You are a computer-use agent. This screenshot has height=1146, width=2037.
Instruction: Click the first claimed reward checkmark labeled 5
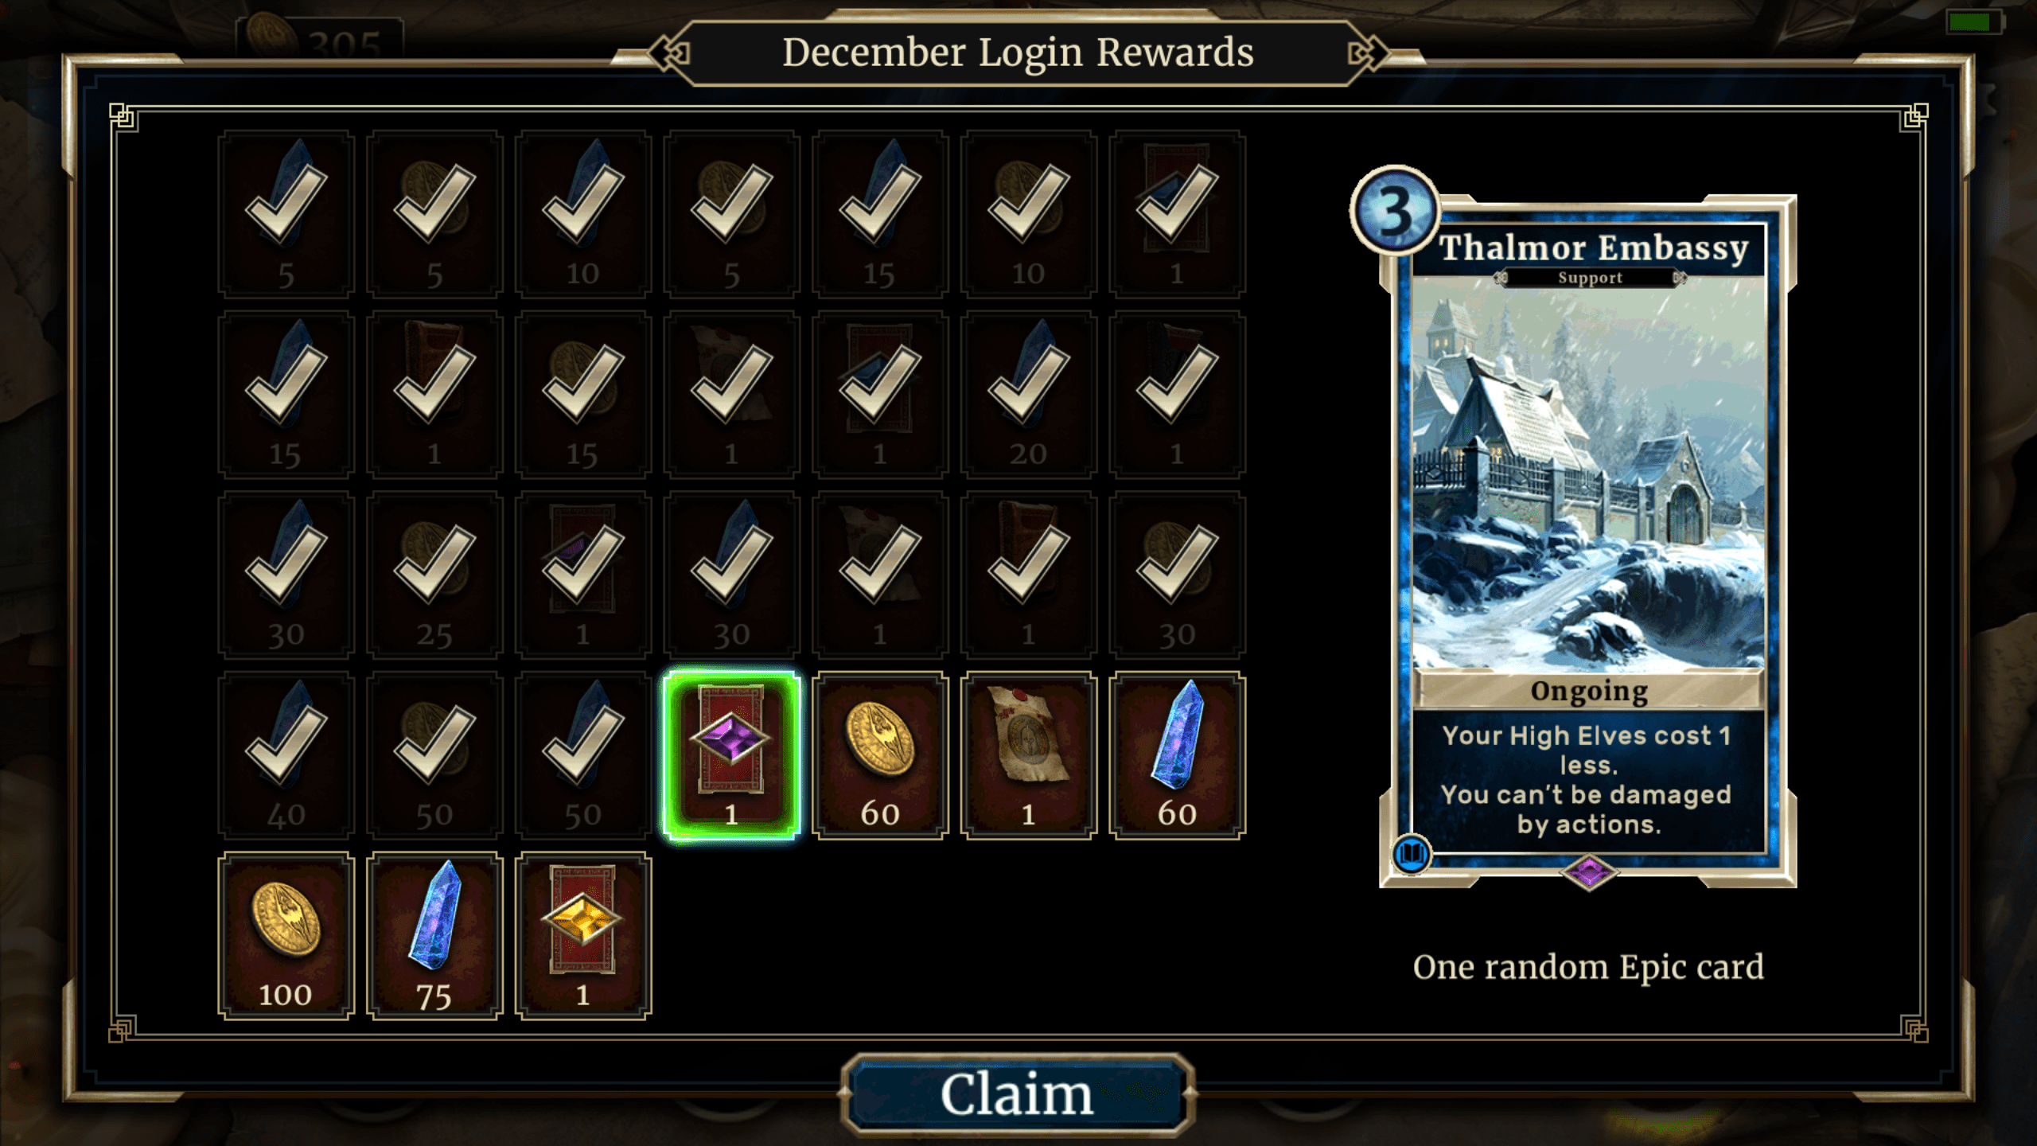click(x=286, y=215)
